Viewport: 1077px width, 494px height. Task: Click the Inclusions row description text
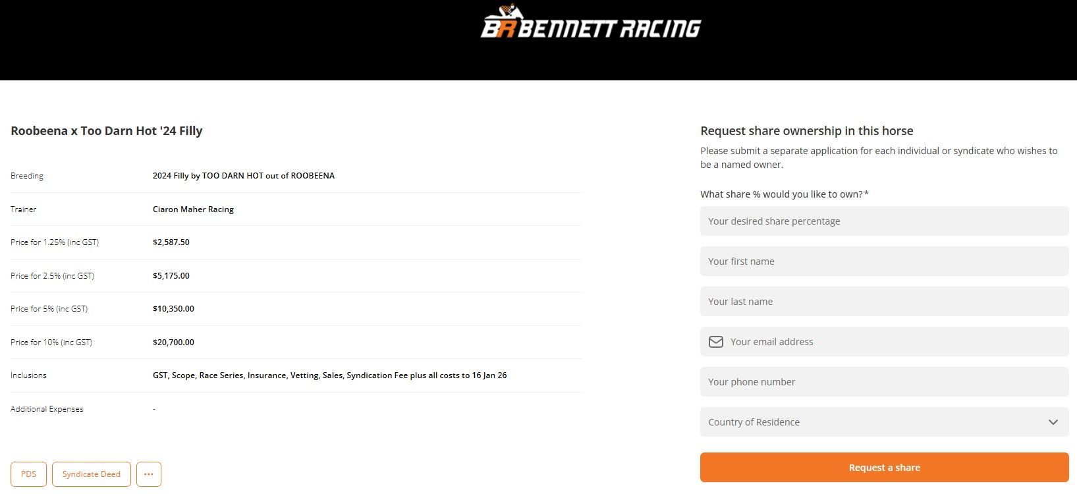pos(329,375)
